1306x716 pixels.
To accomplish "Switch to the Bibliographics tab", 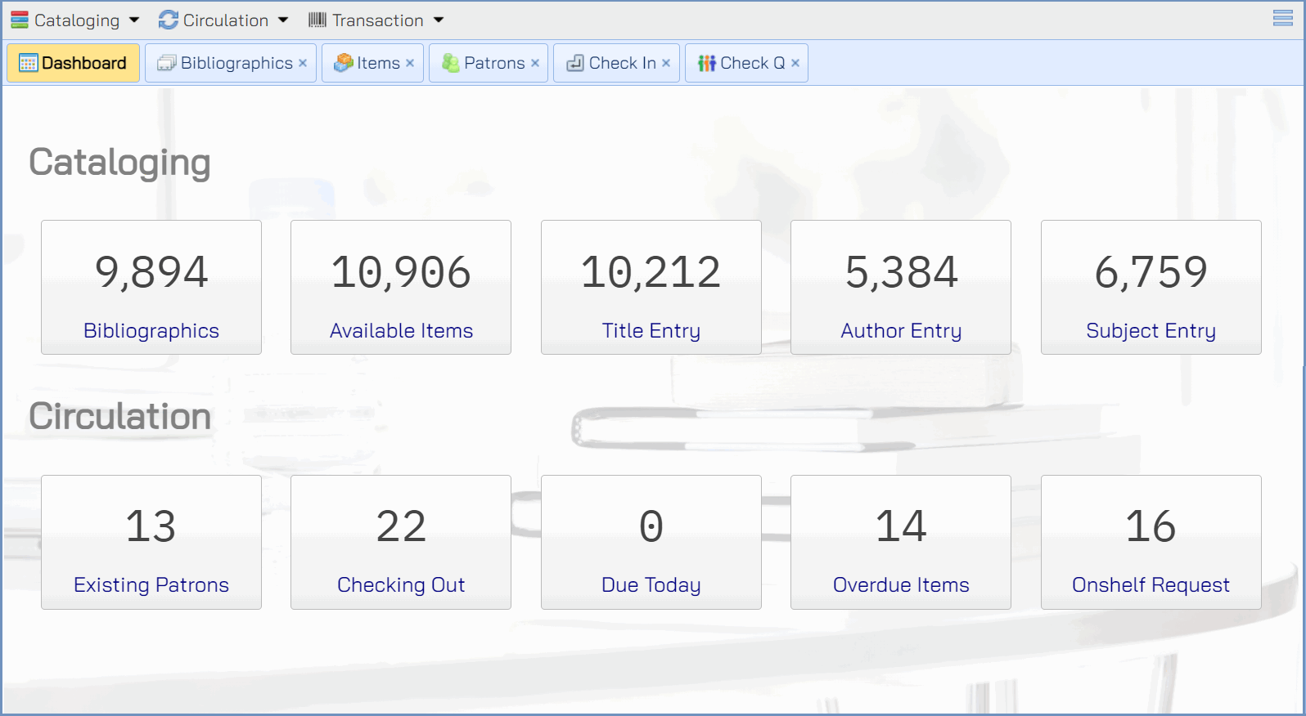I will point(236,63).
